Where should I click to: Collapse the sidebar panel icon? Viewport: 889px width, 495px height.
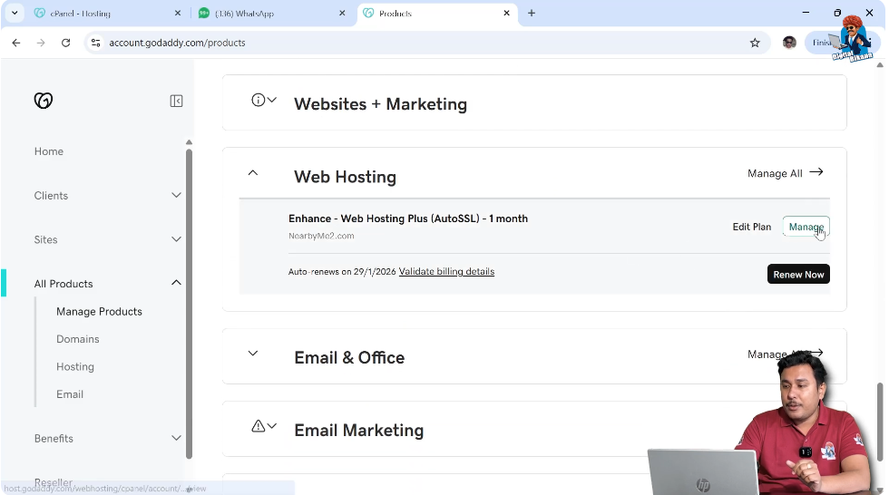point(176,101)
